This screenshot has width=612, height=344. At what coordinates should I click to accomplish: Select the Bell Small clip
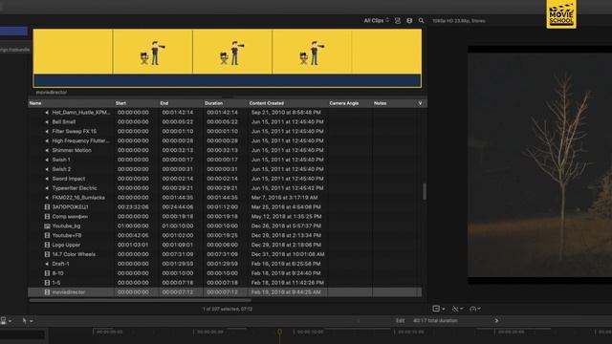[225, 121]
